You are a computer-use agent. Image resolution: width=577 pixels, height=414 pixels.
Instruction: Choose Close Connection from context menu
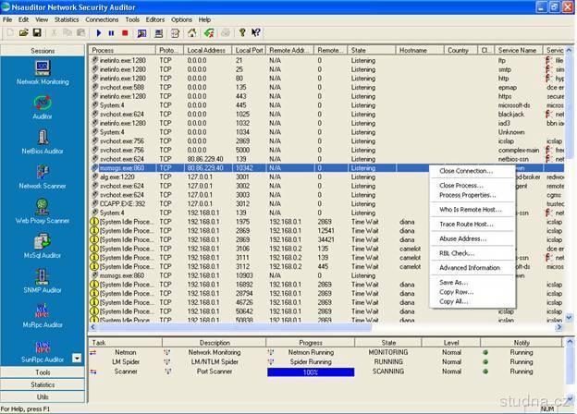(x=466, y=171)
